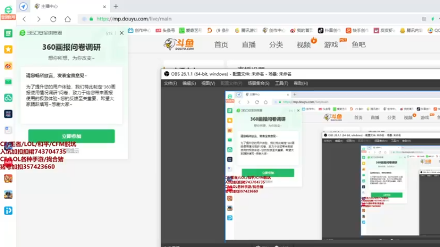Screen dimensions: 440x247
Task: Go to 鱼吧 in Douyu navigation
Action: 359,44
